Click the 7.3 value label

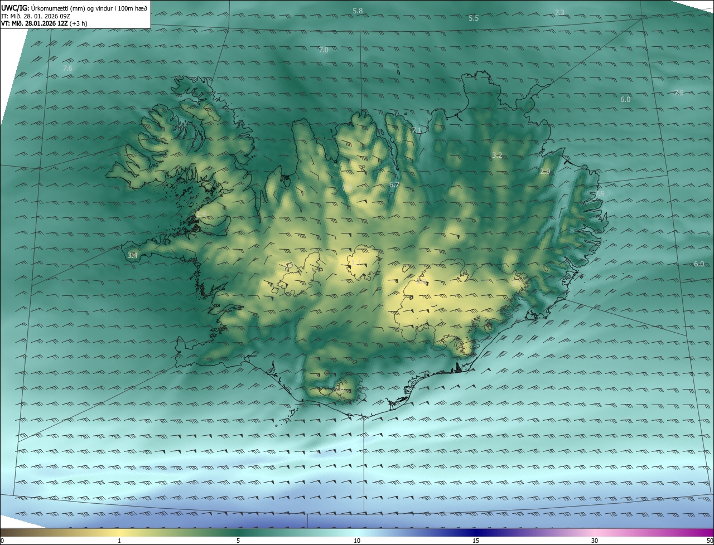560,13
